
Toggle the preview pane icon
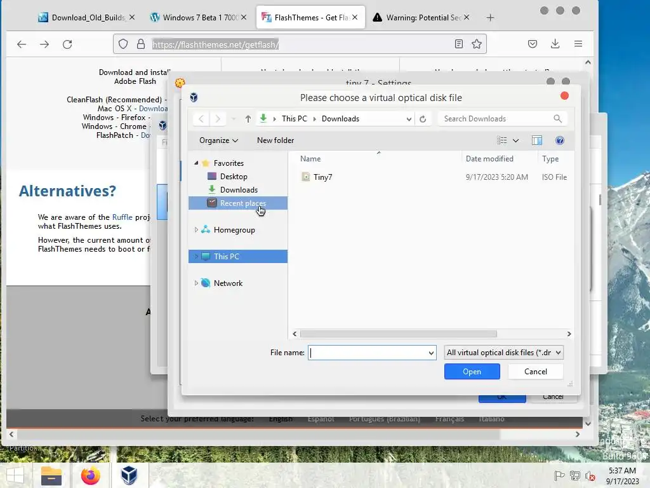pos(537,140)
